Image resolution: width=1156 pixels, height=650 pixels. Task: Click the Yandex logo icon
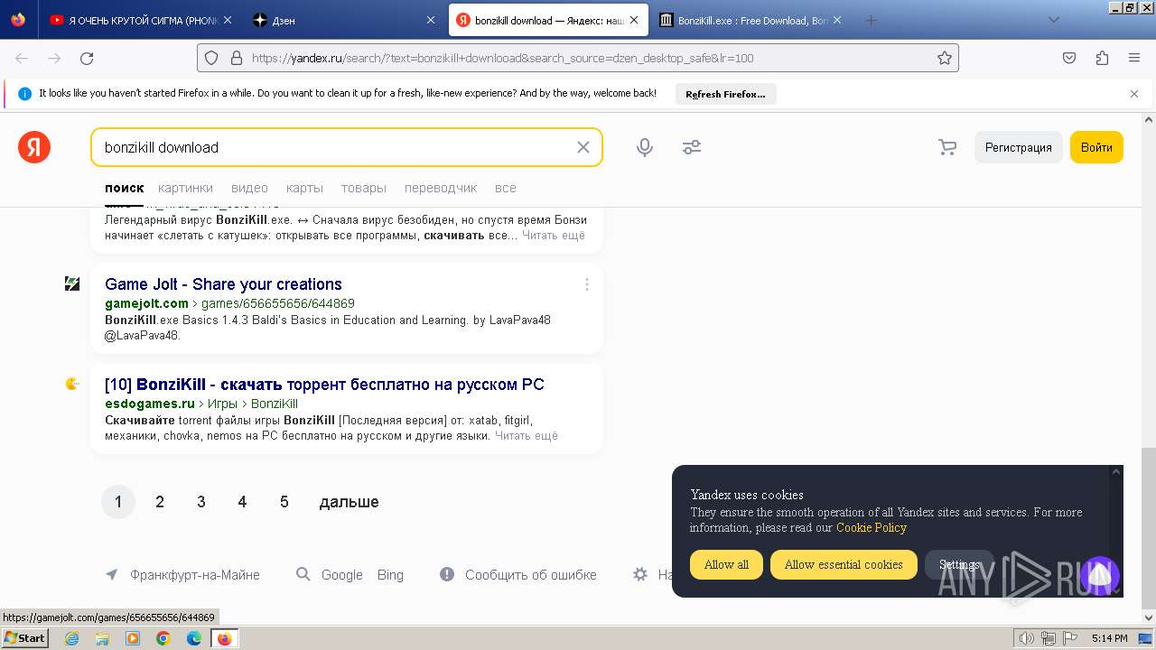coord(34,147)
